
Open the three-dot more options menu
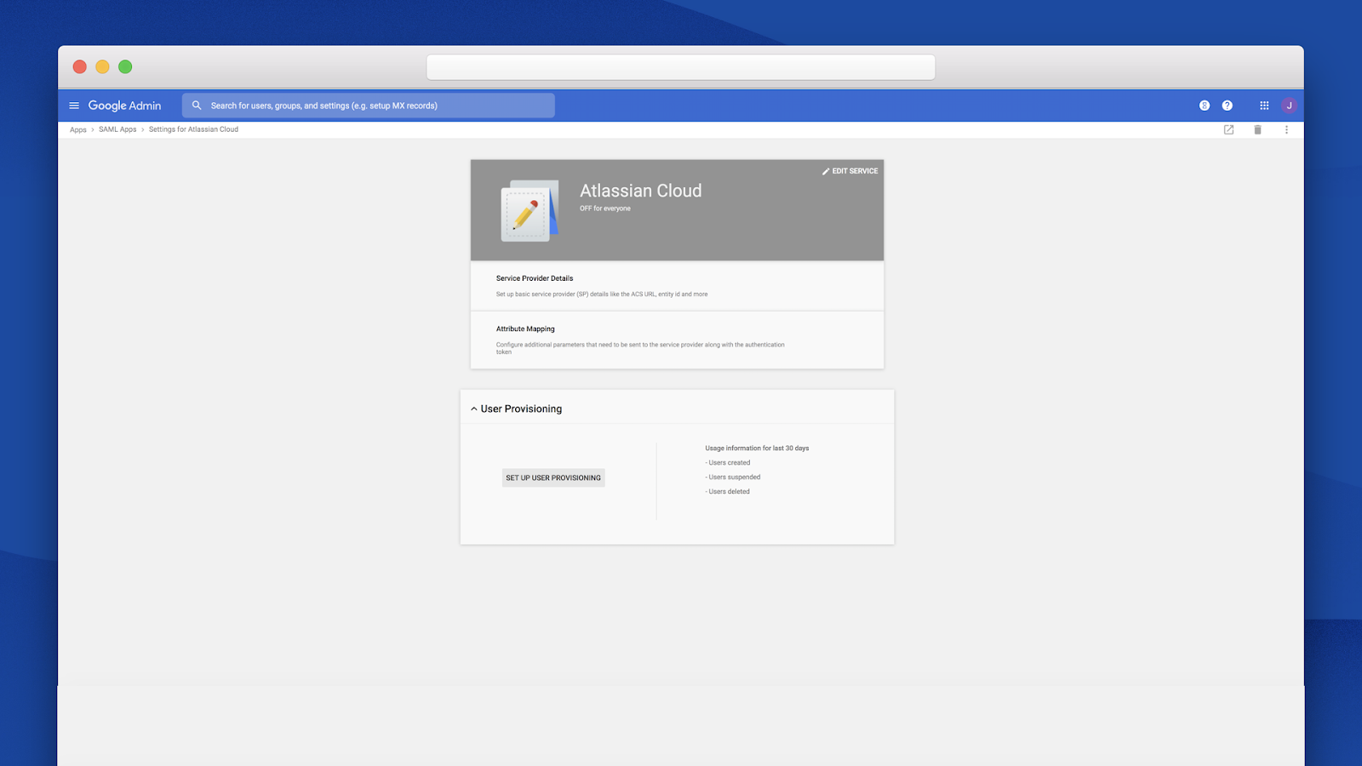point(1286,129)
